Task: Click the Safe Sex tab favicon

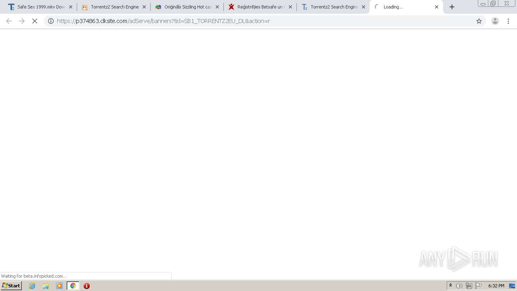Action: pos(11,7)
